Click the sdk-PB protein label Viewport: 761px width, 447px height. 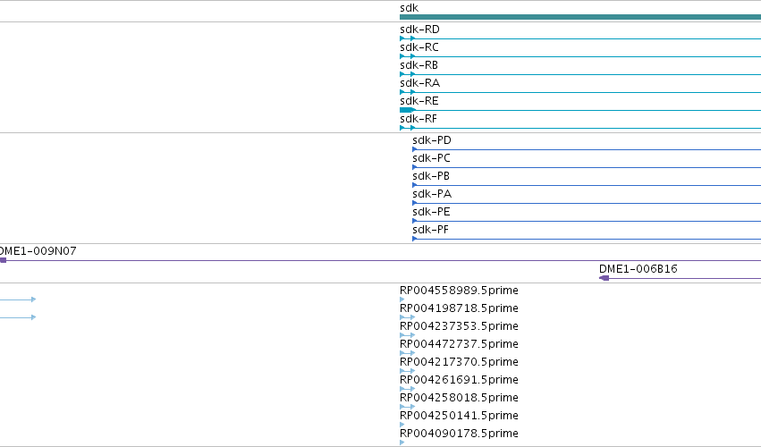coord(431,176)
